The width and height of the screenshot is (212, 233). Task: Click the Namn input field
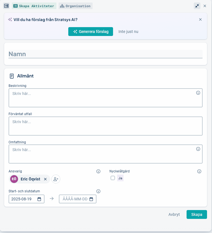click(106, 54)
